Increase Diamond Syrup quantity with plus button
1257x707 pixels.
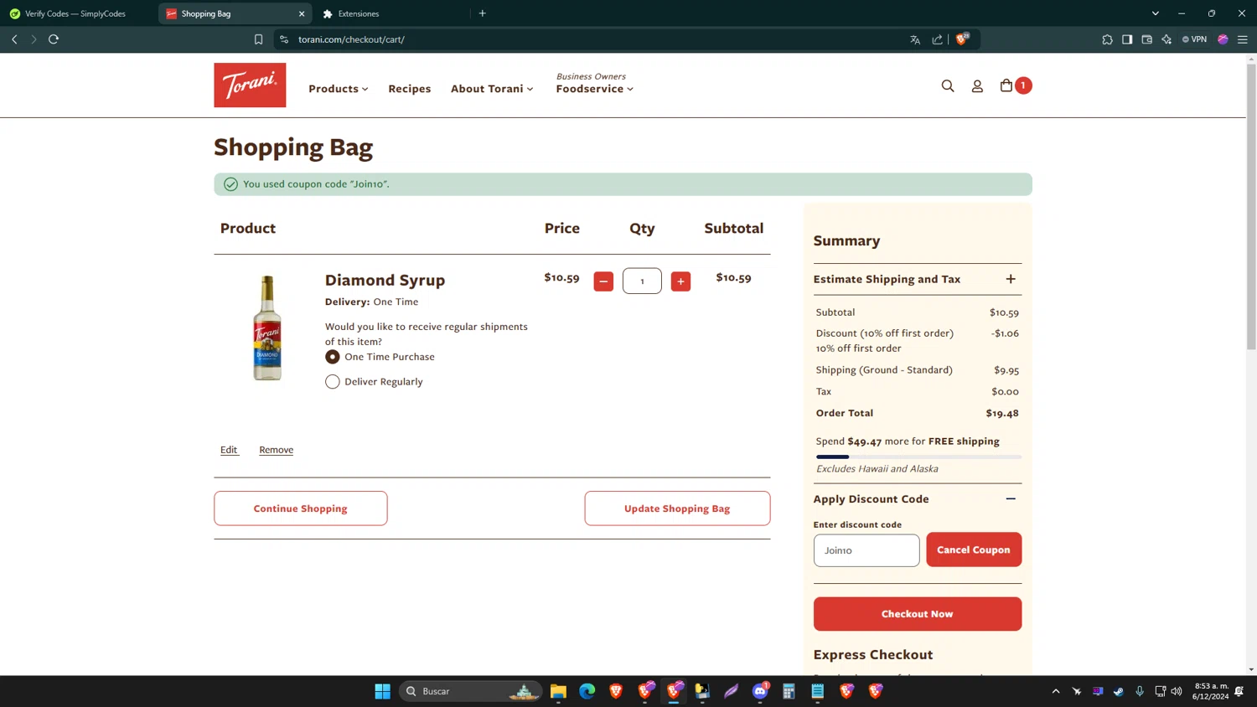[680, 281]
